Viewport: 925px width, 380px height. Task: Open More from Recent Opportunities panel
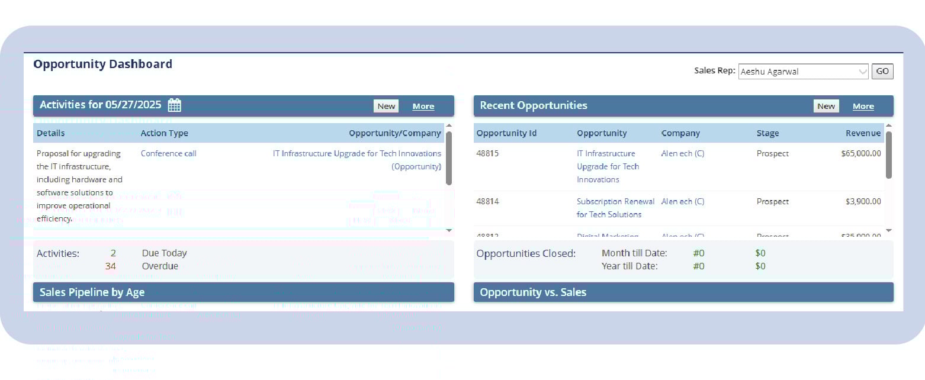tap(863, 106)
